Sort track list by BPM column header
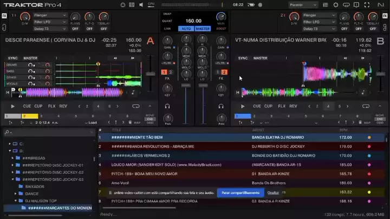This screenshot has height=219, width=390. click(343, 130)
